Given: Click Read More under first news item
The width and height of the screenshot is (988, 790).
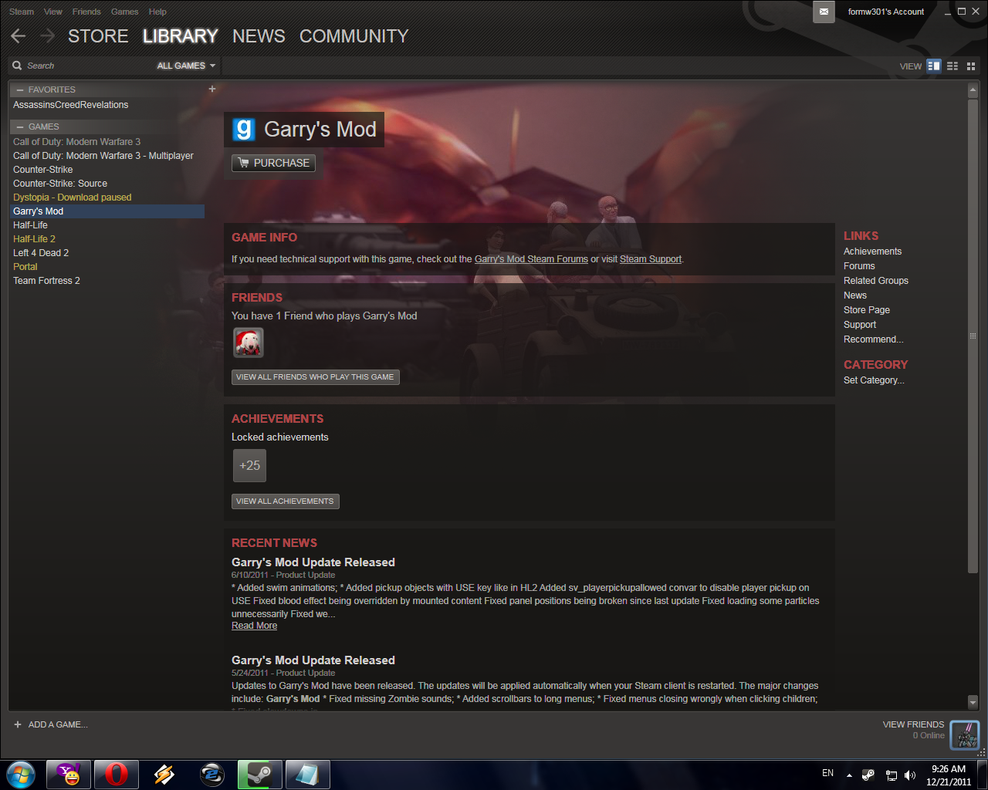Looking at the screenshot, I should click(x=254, y=626).
